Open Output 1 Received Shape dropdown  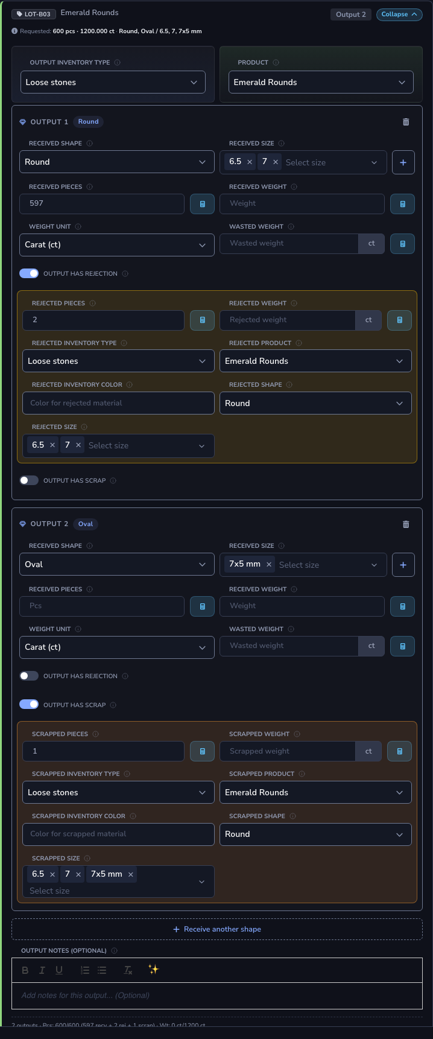click(x=117, y=162)
